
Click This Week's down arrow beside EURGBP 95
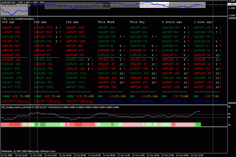124,50
